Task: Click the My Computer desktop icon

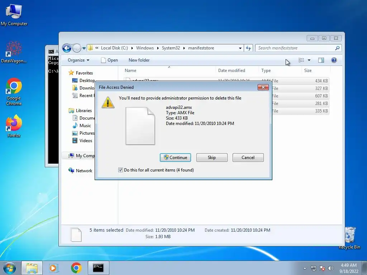Action: (x=14, y=15)
